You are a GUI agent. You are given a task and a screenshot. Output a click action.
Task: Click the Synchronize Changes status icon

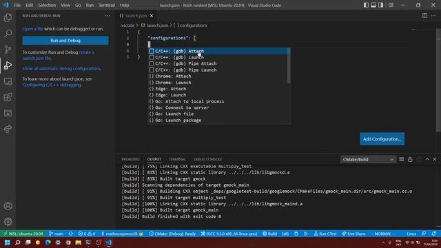[70, 234]
